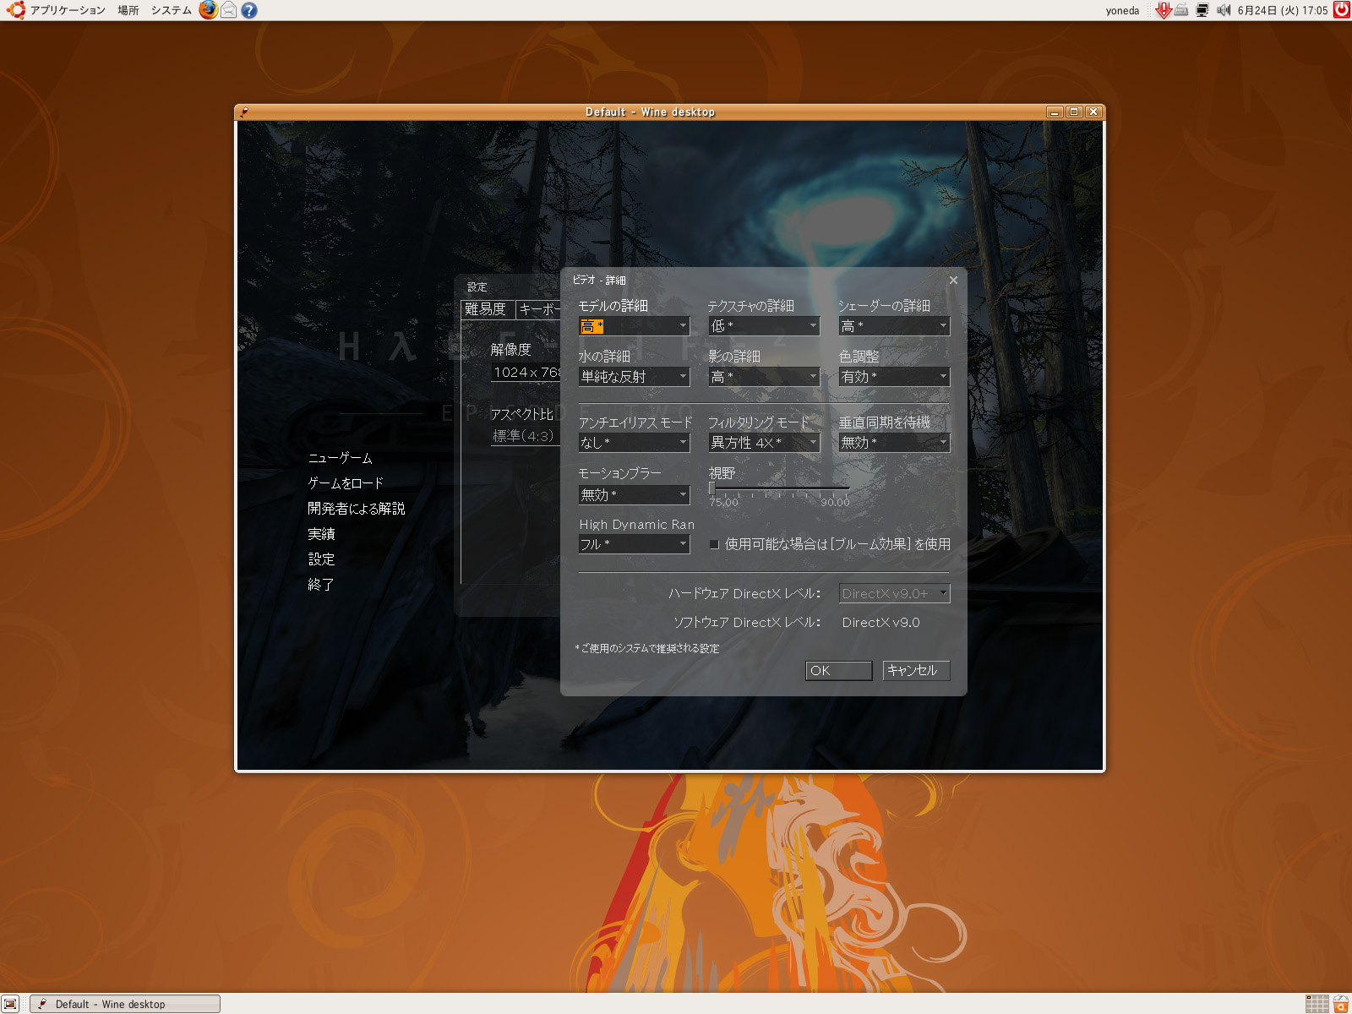Open the 解像度 dropdown in 設定 dialog
This screenshot has width=1352, height=1014.
[526, 373]
